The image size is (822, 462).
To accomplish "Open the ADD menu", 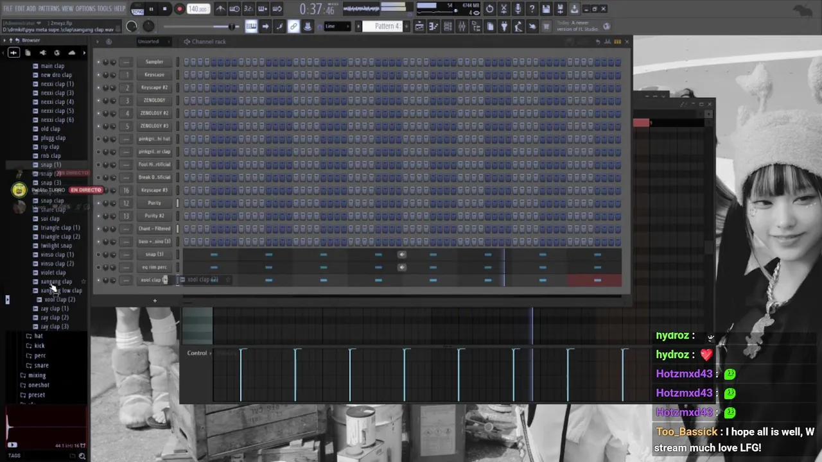I will pyautogui.click(x=31, y=8).
